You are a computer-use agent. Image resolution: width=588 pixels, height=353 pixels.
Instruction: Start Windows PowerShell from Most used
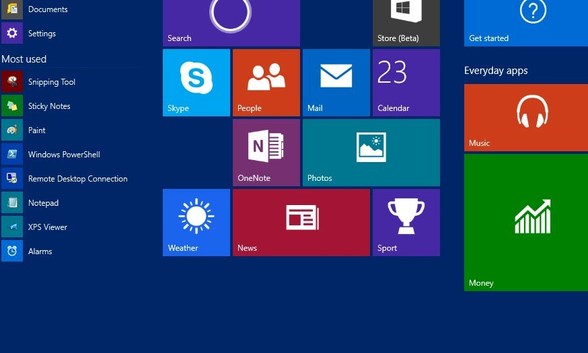pos(63,155)
